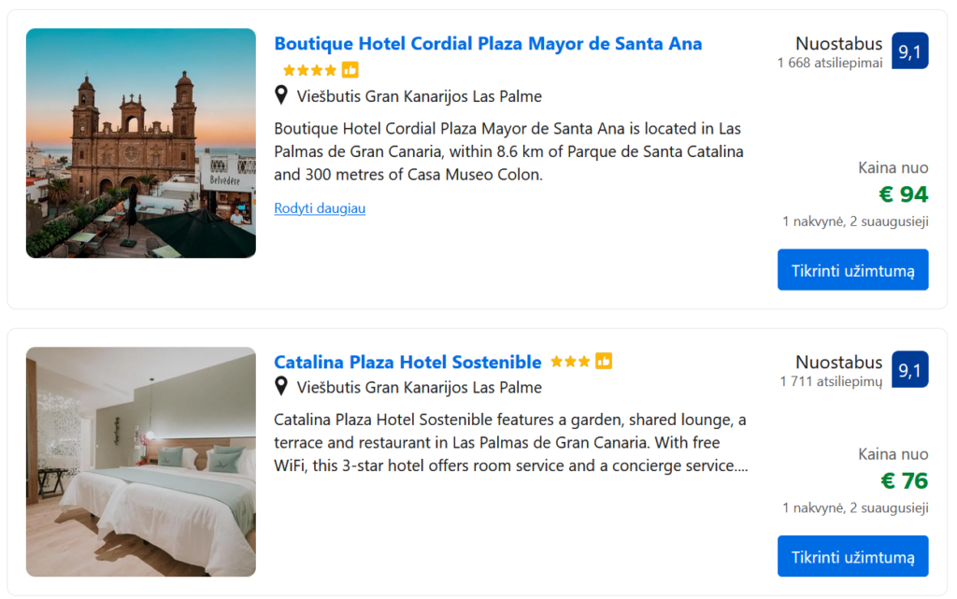The height and width of the screenshot is (599, 957).
Task: Click the € 76 price
Action: pyautogui.click(x=904, y=481)
